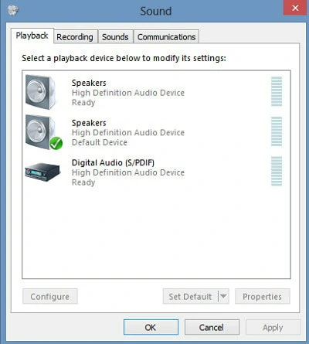
Task: Select the default Speakers icon with green checkmark
Action: (x=42, y=132)
